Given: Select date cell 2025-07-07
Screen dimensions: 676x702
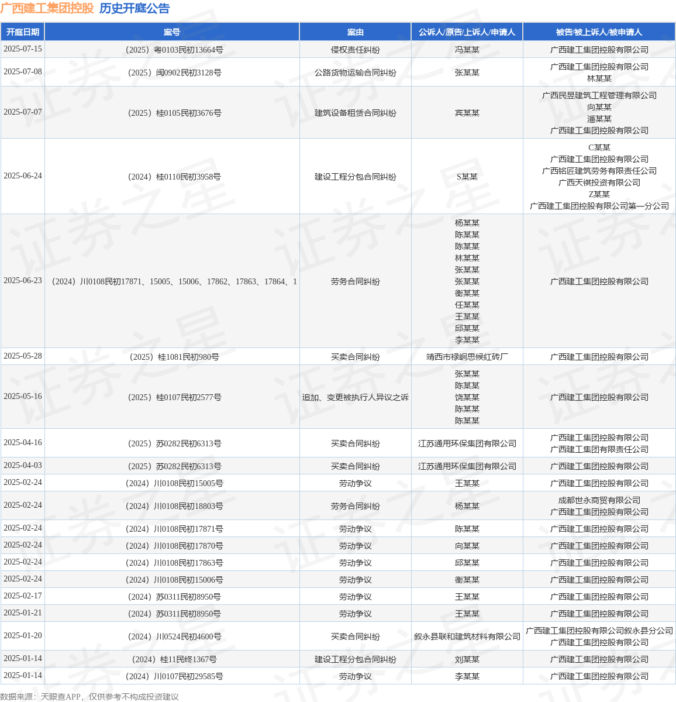Looking at the screenshot, I should click(23, 112).
